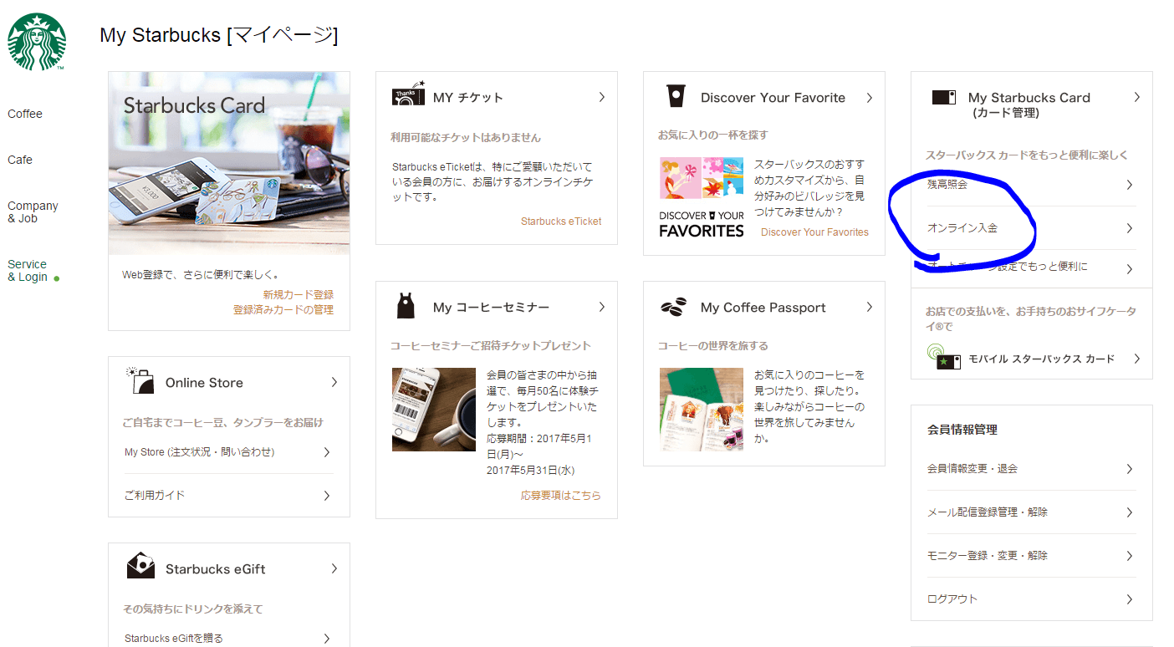Click the My コーヒーセミナー heading text
1174x647 pixels.
[491, 308]
